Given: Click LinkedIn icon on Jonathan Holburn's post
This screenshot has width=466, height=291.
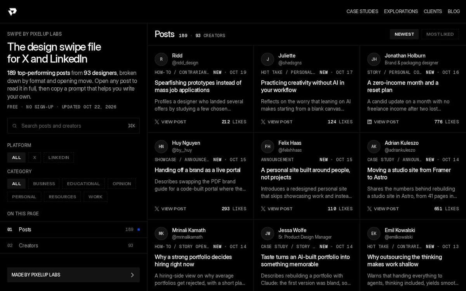Looking at the screenshot, I should tap(369, 122).
